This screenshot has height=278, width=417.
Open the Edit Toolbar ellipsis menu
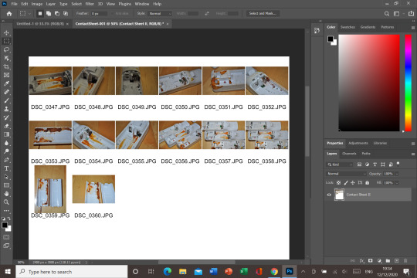click(x=6, y=210)
